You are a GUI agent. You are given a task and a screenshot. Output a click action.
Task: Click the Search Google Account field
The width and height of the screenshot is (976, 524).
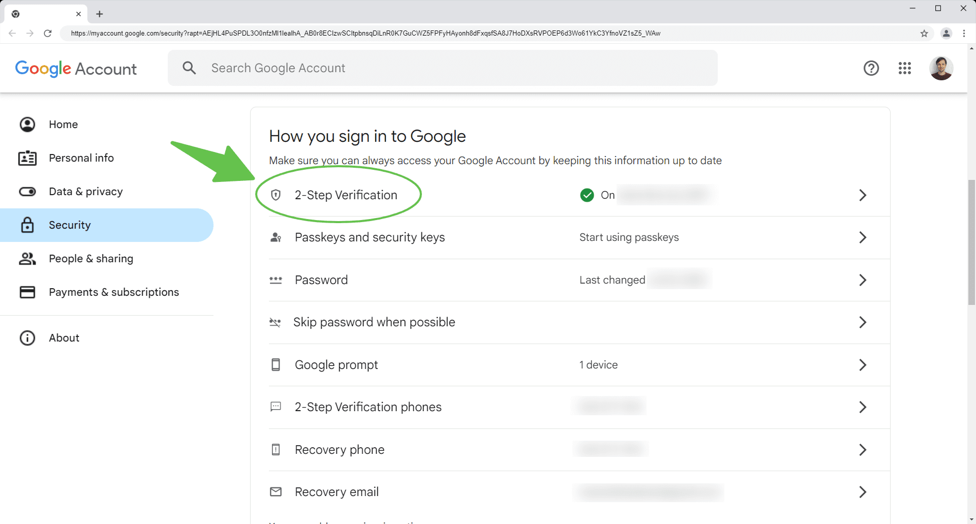coord(442,68)
